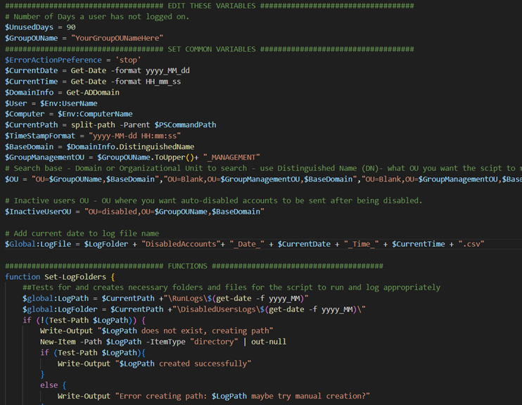Click the New-Item cmdlet
The width and height of the screenshot is (522, 405).
point(58,342)
